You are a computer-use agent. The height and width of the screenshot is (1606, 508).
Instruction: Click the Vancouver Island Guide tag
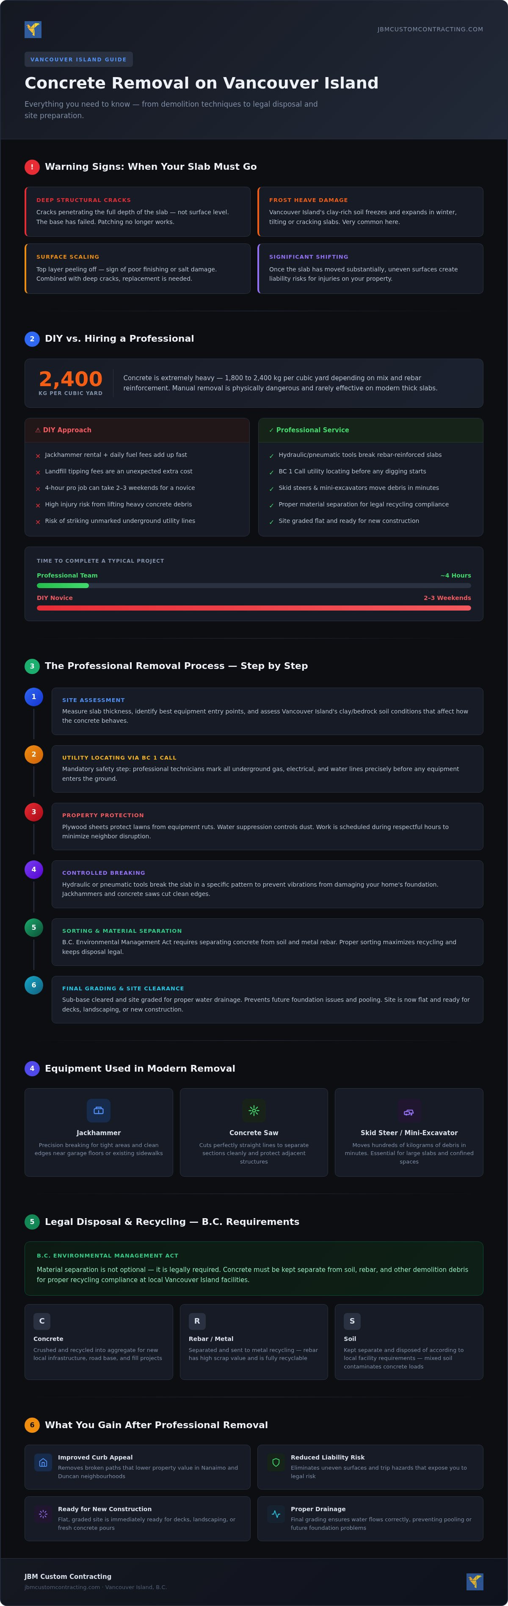click(79, 59)
